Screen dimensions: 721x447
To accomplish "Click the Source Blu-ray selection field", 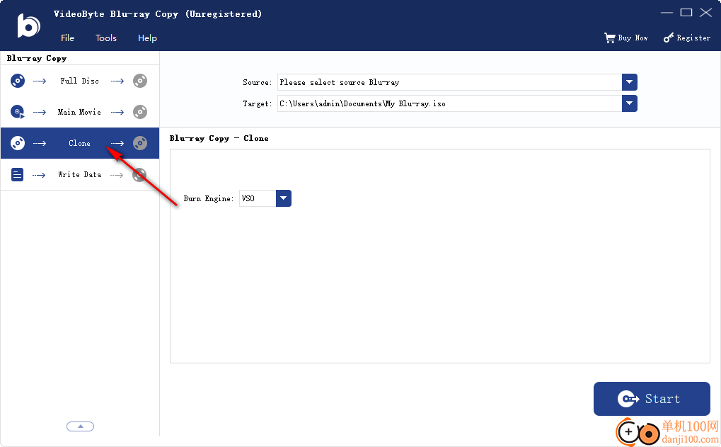I will [450, 82].
